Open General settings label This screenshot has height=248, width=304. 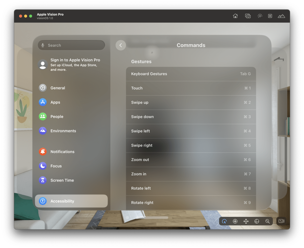pos(58,88)
